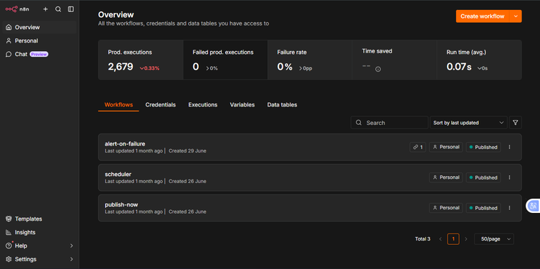Select the Run time (avg.) stat card
The width and height of the screenshot is (540, 269).
coord(480,60)
